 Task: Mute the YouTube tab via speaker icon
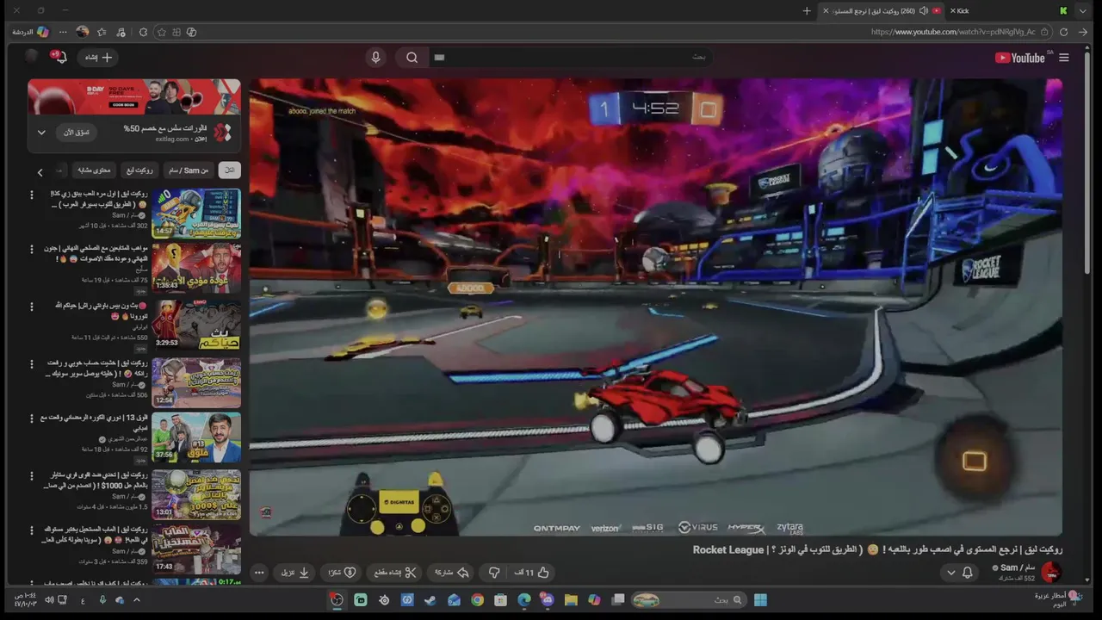[923, 11]
